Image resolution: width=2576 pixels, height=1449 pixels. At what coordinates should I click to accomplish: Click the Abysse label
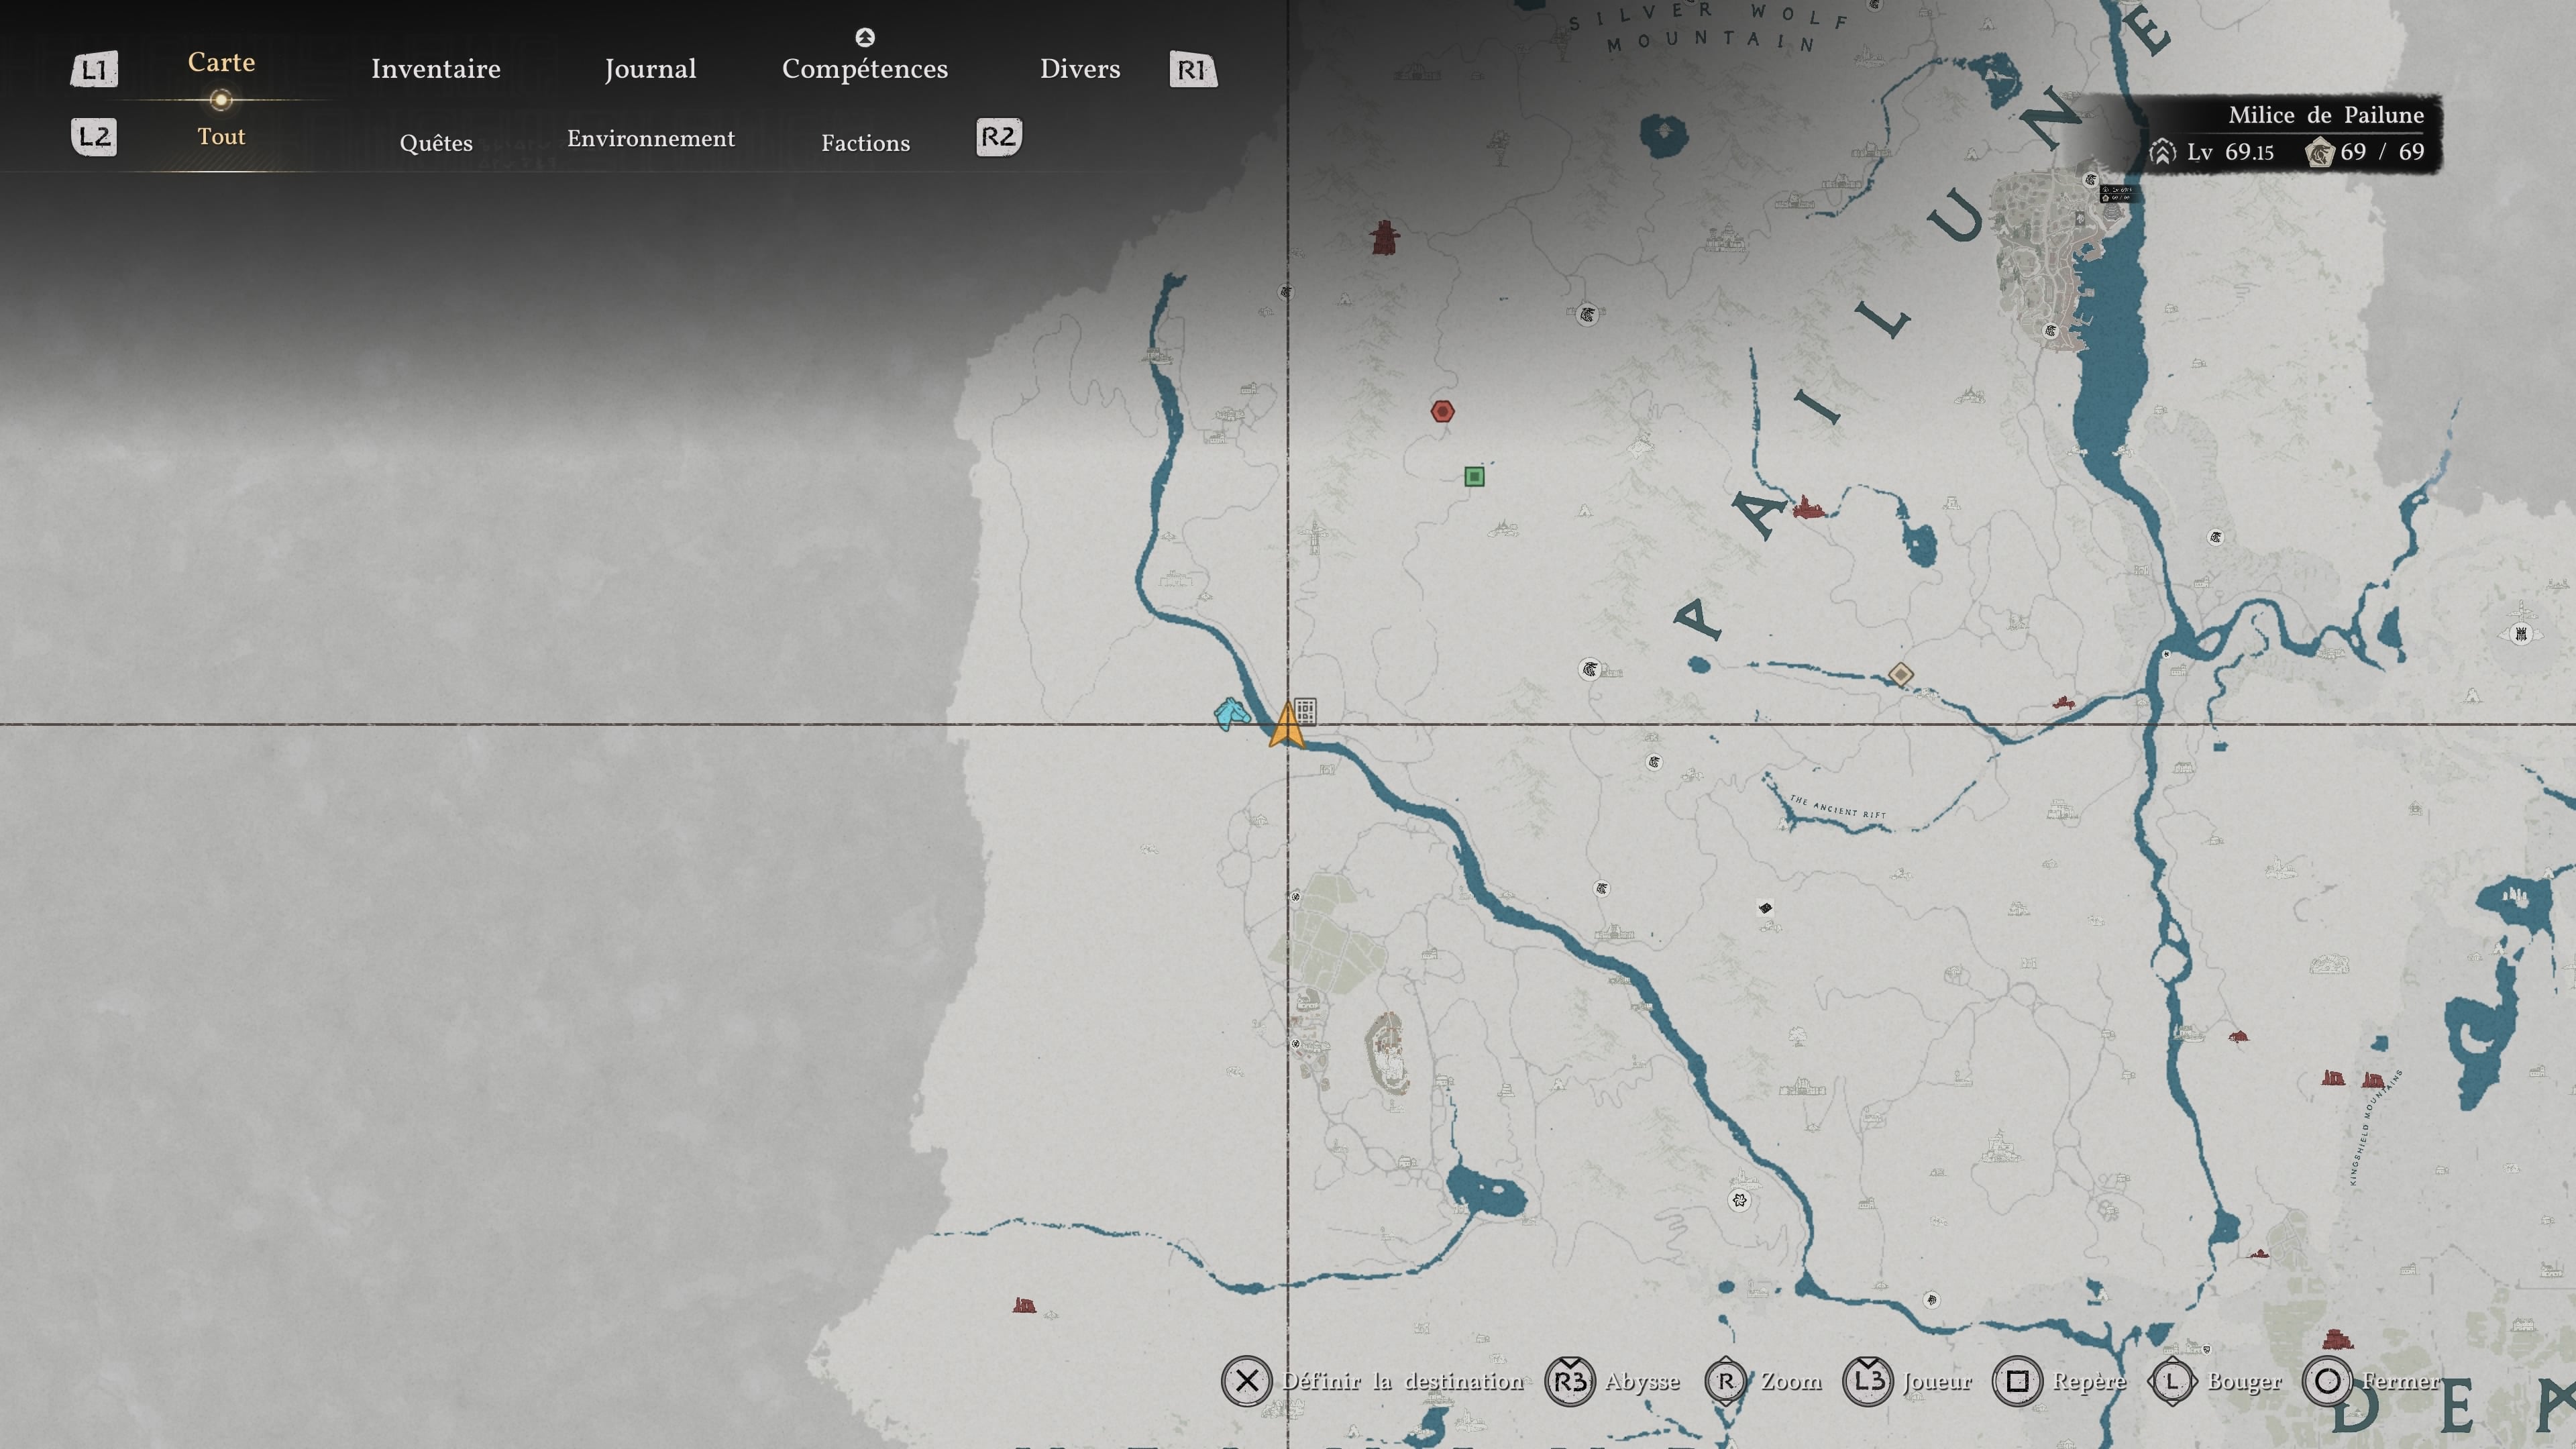pos(1642,1382)
